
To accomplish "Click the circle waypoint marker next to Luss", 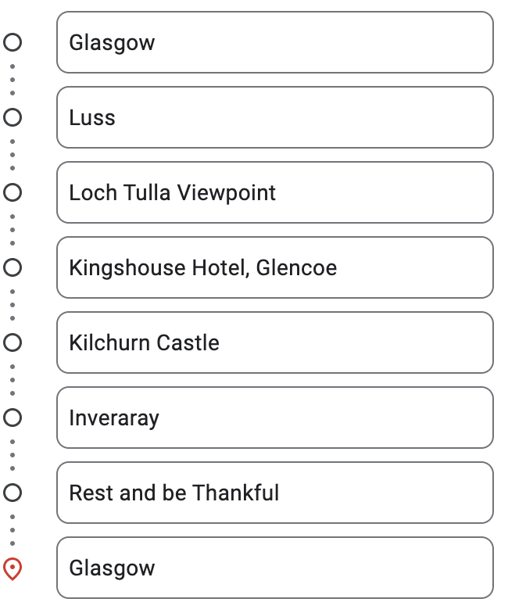I will point(13,117).
